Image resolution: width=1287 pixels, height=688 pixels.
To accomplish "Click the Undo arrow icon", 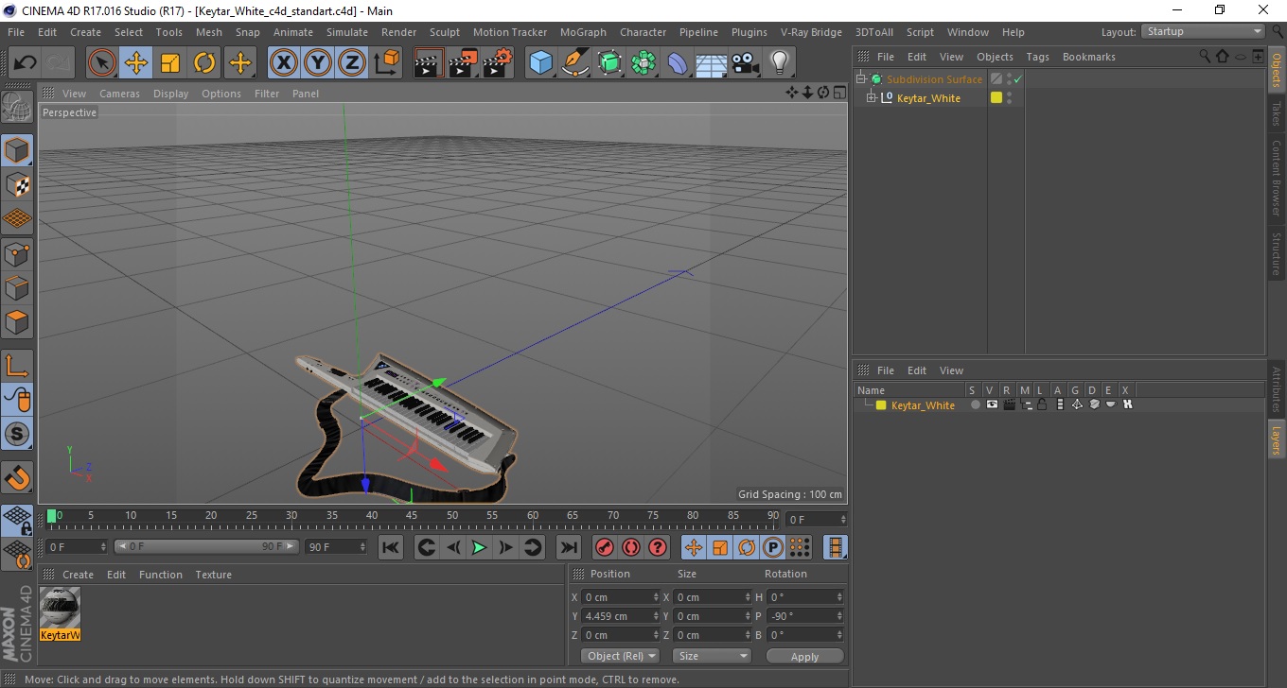I will point(26,63).
